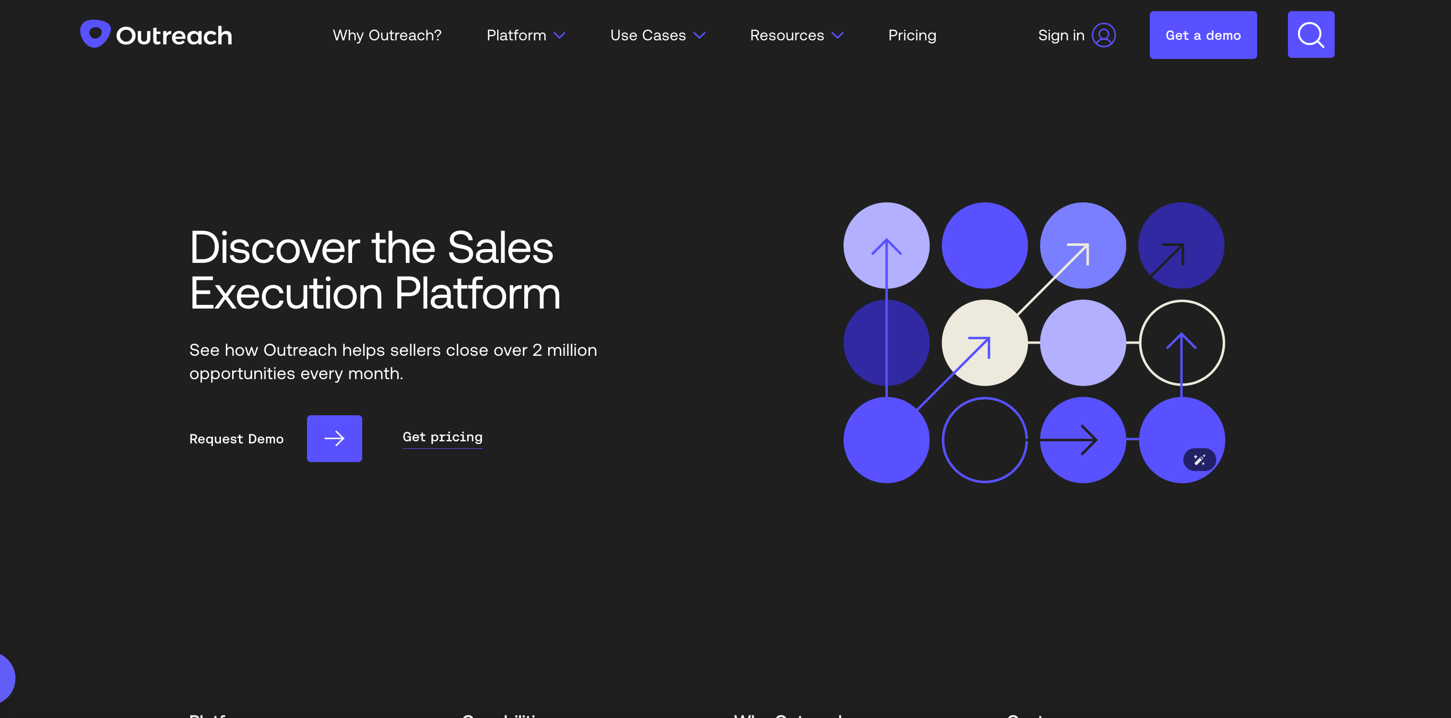Open the Use Cases menu
The image size is (1451, 718).
tap(648, 35)
